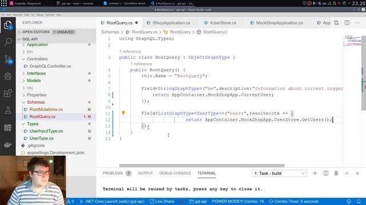
Task: Start the .NET Core Launch (web) debug configuration
Action: (112, 201)
